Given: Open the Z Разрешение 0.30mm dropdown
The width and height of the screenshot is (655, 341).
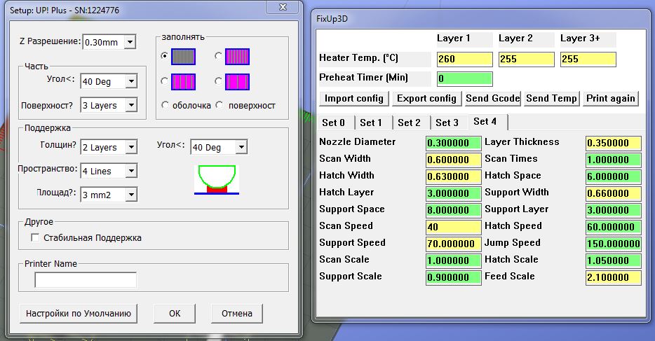Looking at the screenshot, I should coord(130,42).
